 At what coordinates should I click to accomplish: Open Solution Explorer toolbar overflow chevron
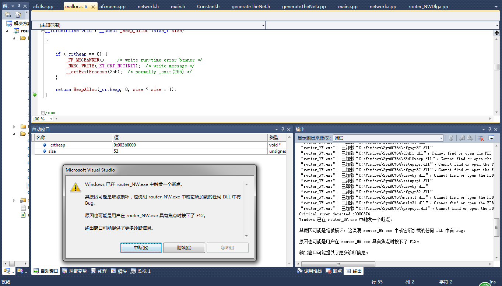tap(27, 13)
